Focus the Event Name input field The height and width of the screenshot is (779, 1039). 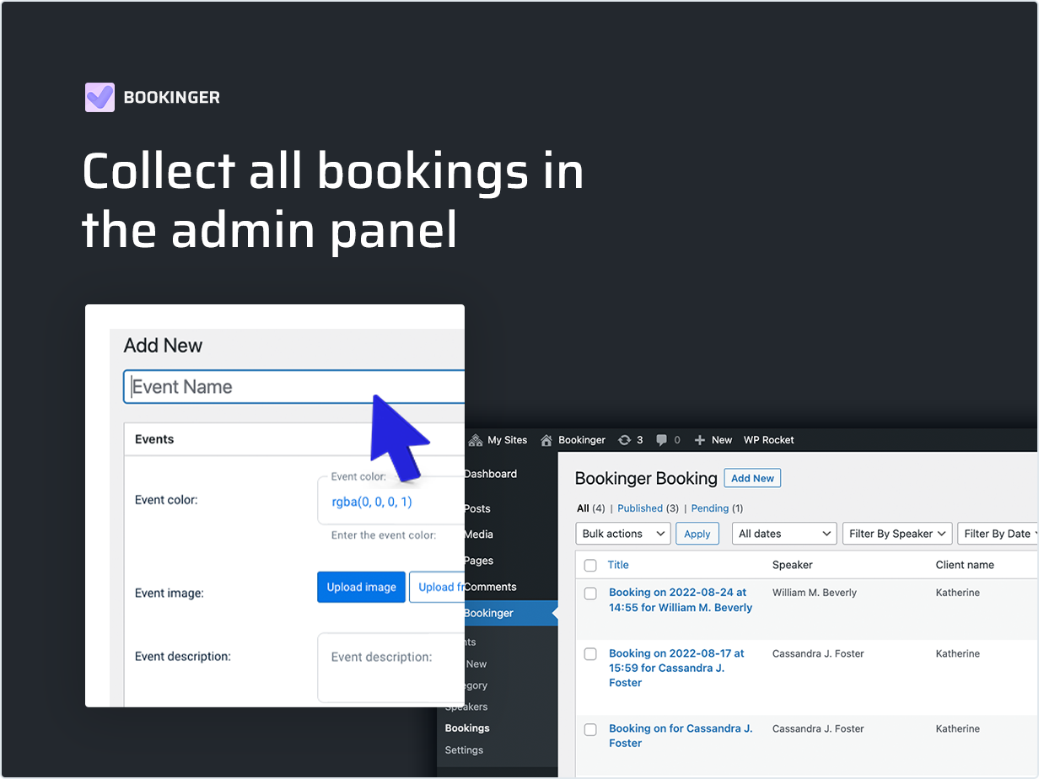(x=294, y=387)
